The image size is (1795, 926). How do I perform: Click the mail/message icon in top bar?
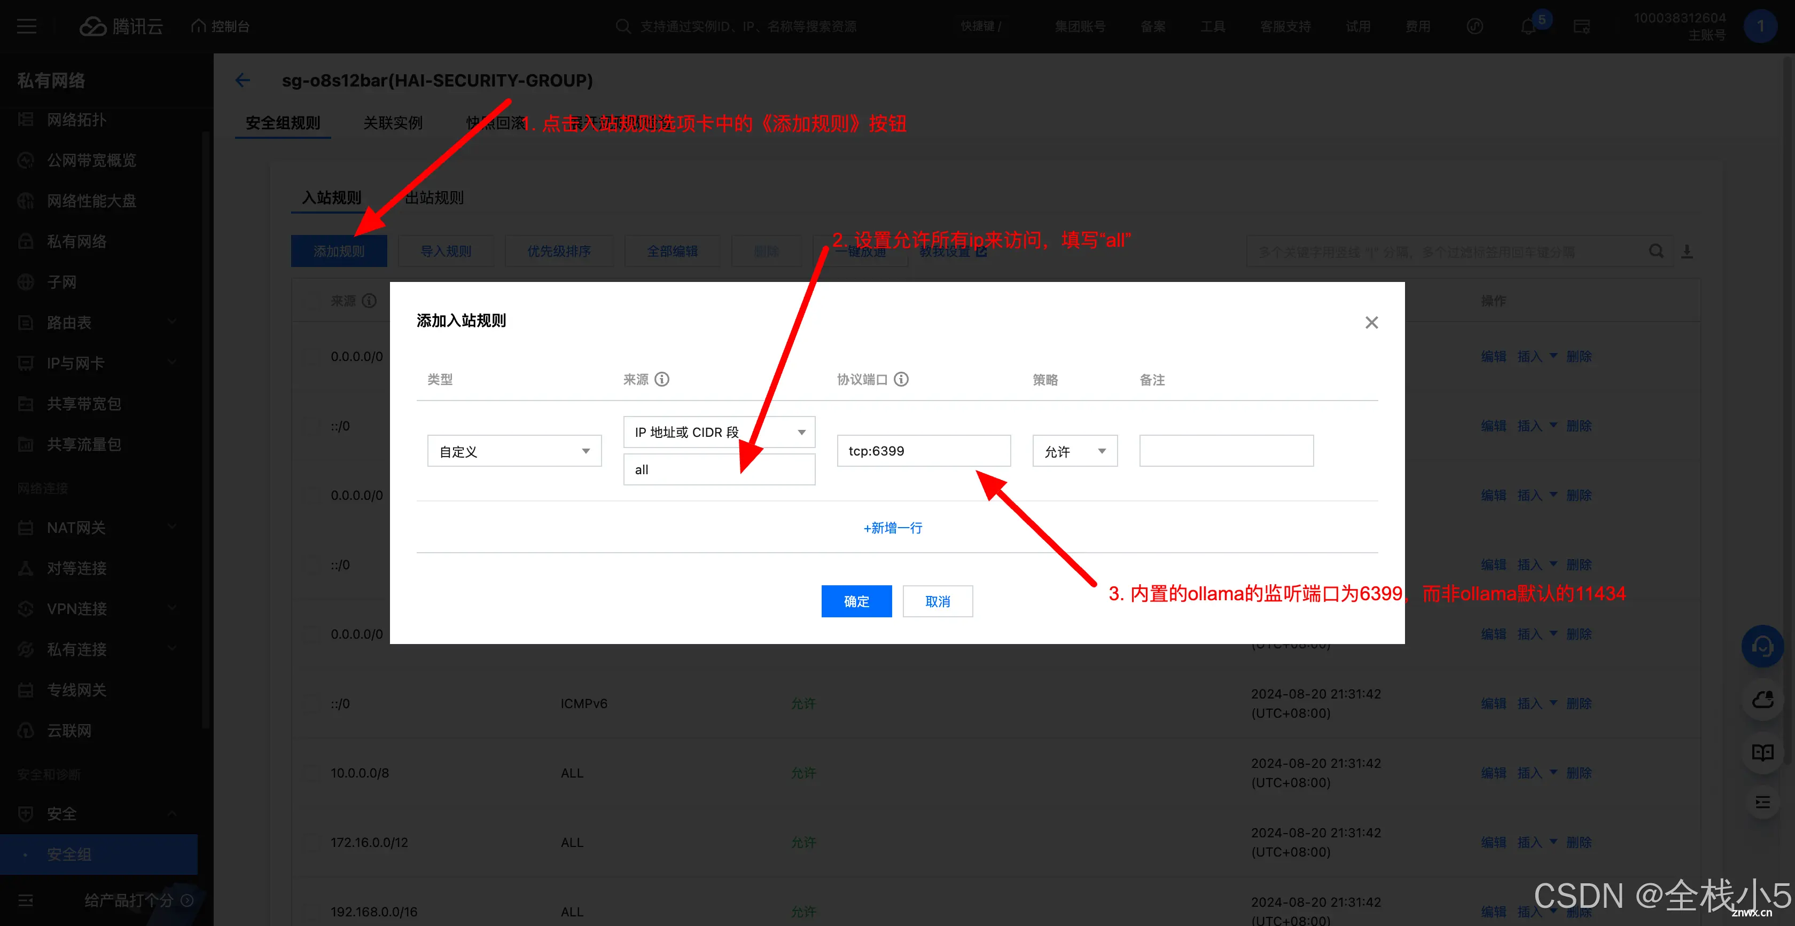1581,27
